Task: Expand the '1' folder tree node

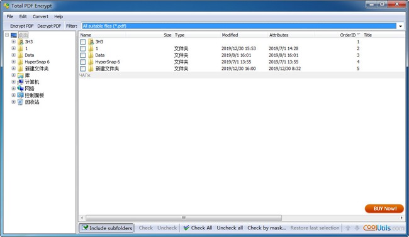Action: tap(14, 48)
